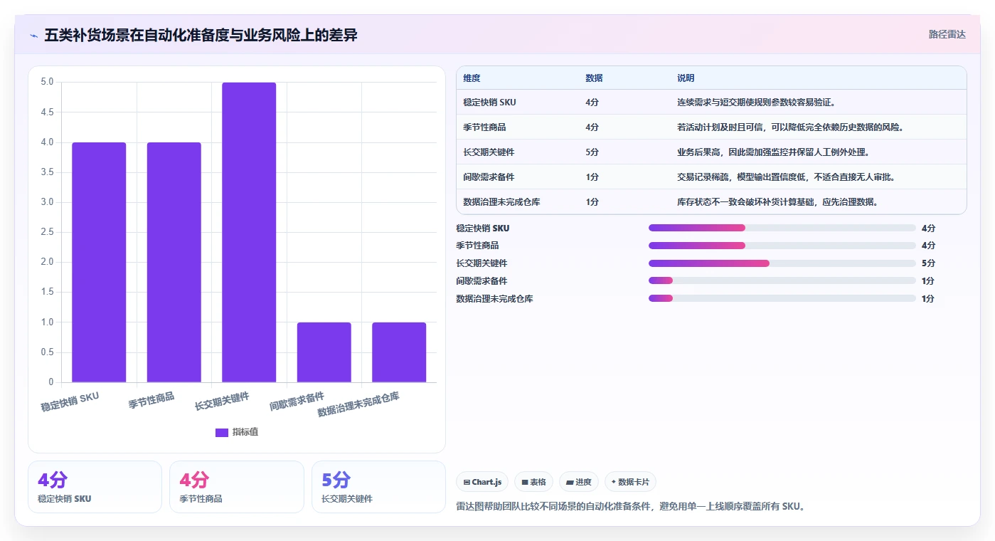Click the 数据治理未完成仓库 bar in chart
Image resolution: width=995 pixels, height=541 pixels.
pyautogui.click(x=399, y=352)
